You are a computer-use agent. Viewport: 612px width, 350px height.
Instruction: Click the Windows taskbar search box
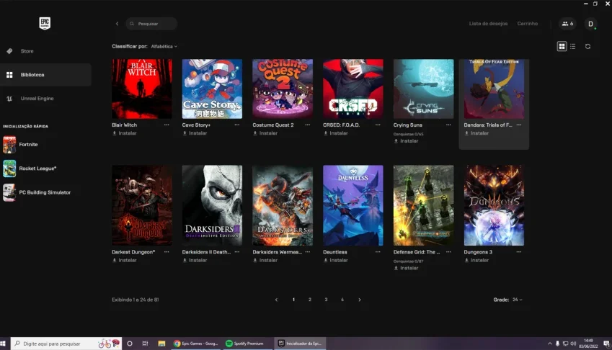click(66, 344)
